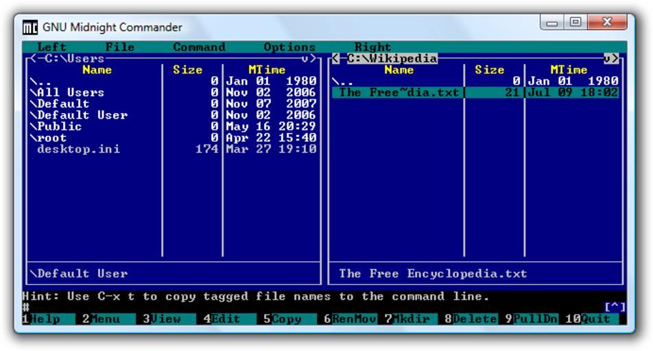Open the File menu
Screen dimensions: 653x351
click(x=120, y=47)
